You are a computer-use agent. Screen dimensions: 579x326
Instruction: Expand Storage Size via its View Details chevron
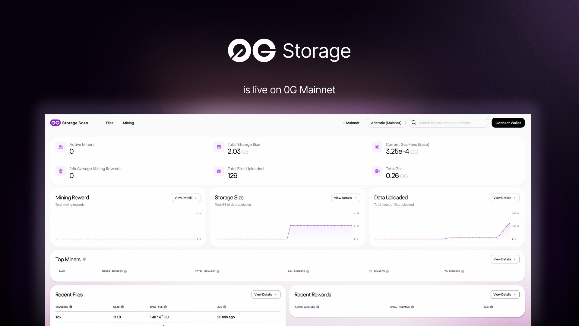(x=356, y=198)
